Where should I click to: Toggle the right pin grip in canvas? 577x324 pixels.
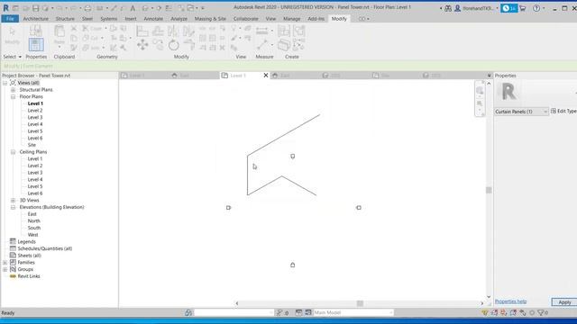(359, 208)
